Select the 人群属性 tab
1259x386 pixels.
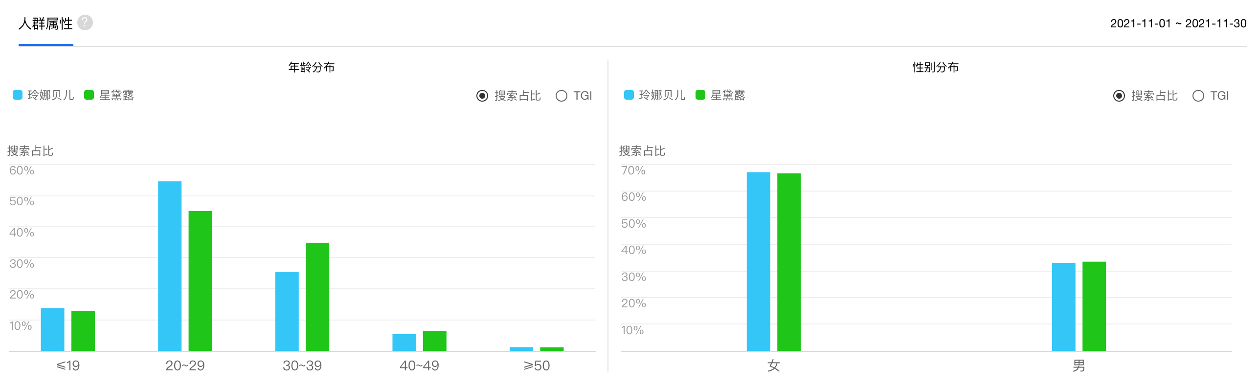45,23
